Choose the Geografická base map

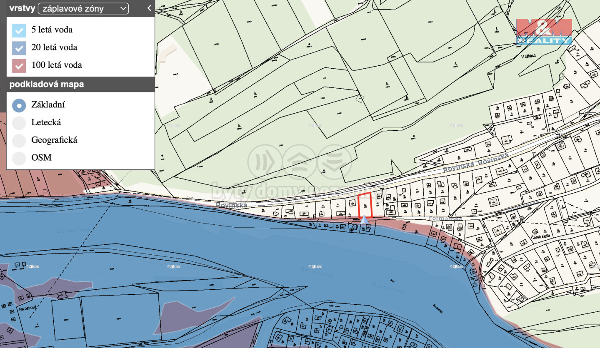[x=19, y=140]
